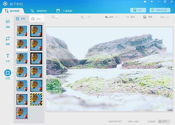
Task: Adjust the zoom slider handle
Action: [x=57, y=17]
